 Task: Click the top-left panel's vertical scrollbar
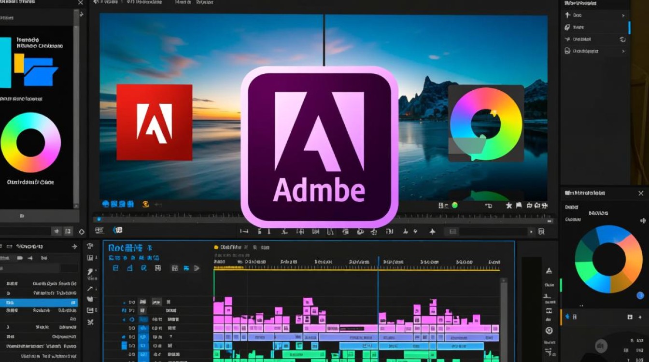(x=76, y=109)
